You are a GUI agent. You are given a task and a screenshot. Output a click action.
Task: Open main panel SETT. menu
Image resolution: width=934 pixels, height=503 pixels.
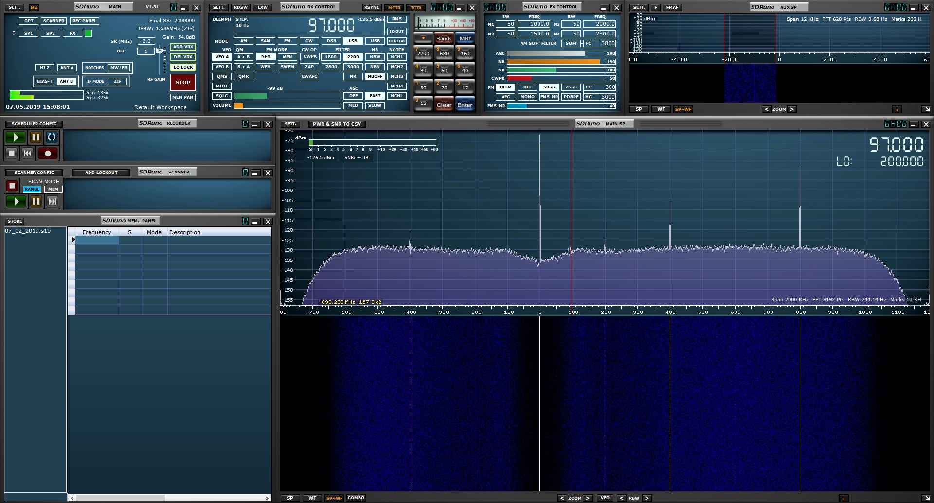pyautogui.click(x=14, y=7)
